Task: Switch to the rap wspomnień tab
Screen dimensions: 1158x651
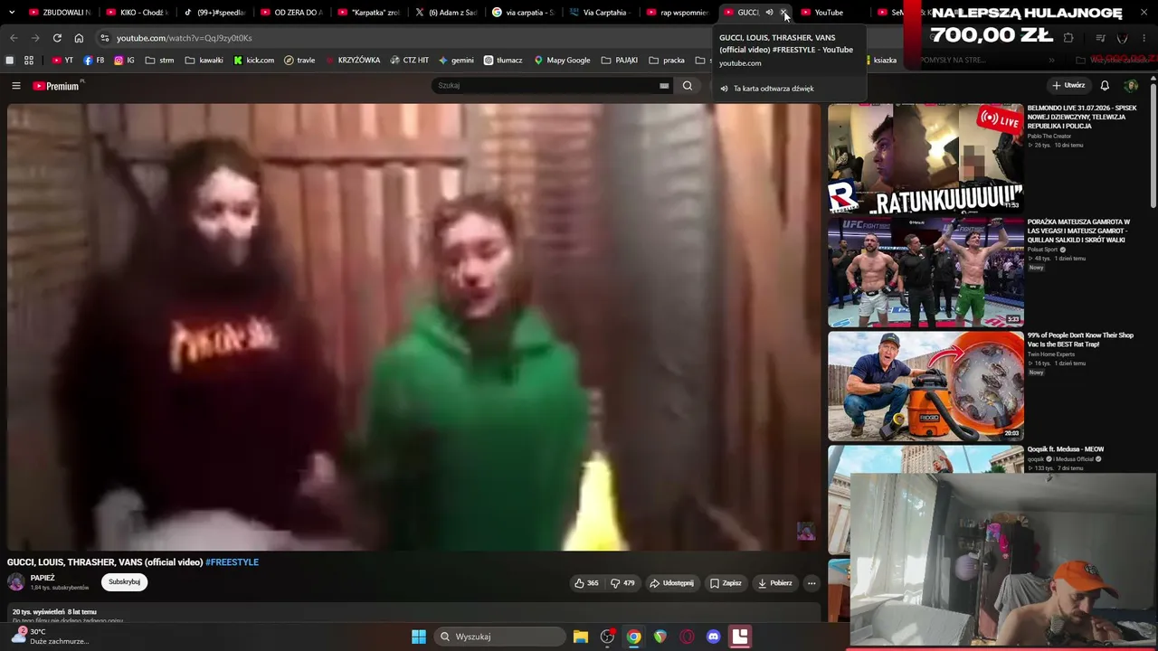Action: tap(678, 13)
